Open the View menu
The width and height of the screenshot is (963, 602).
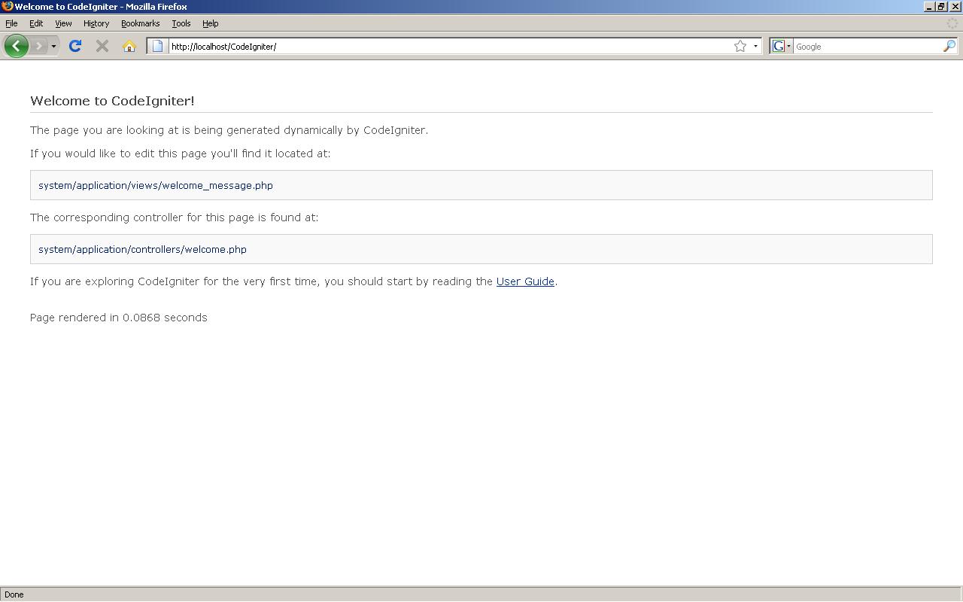click(63, 23)
